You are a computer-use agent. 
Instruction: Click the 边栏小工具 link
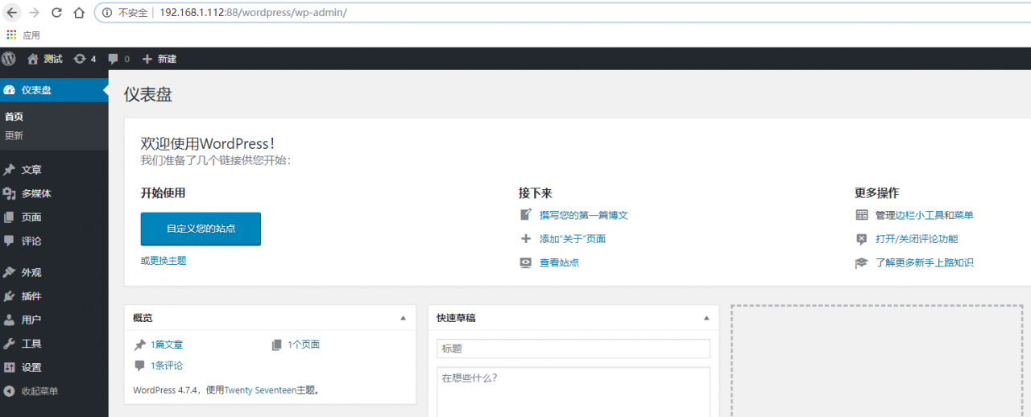[920, 215]
